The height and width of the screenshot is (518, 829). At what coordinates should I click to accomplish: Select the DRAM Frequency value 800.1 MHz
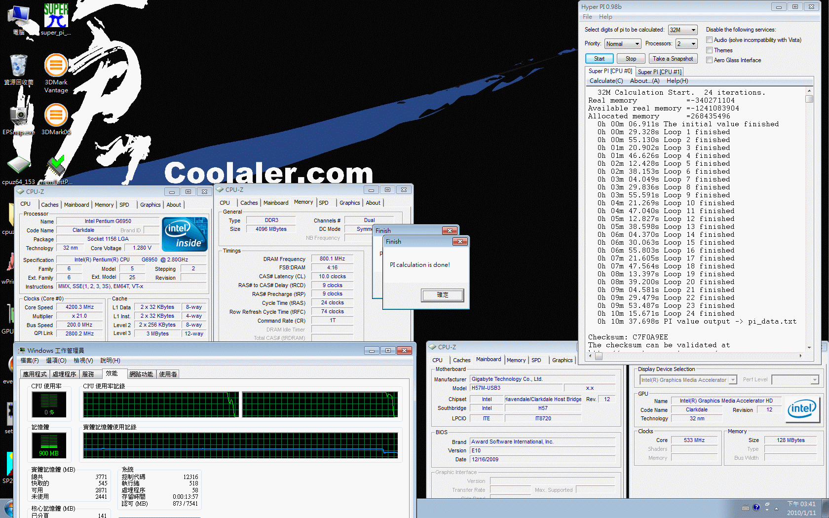tap(332, 259)
